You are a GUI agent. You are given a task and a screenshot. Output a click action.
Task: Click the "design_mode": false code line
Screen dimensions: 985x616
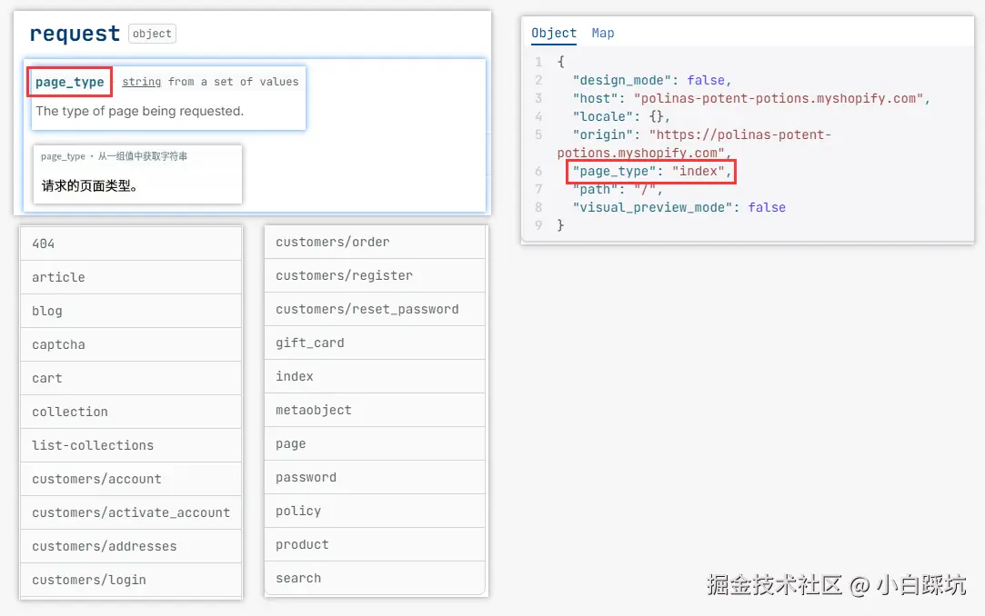[652, 80]
